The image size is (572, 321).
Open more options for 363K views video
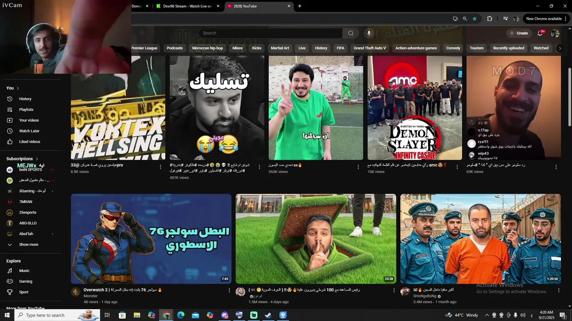click(x=358, y=167)
